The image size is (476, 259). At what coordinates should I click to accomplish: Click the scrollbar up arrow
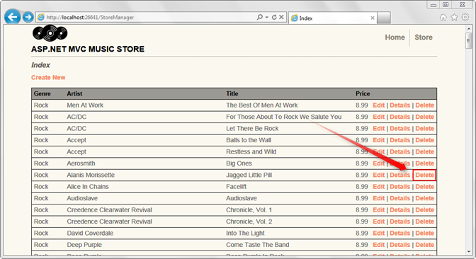(x=469, y=29)
